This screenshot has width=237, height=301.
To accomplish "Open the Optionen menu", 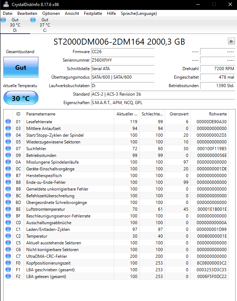I will coord(51,13).
